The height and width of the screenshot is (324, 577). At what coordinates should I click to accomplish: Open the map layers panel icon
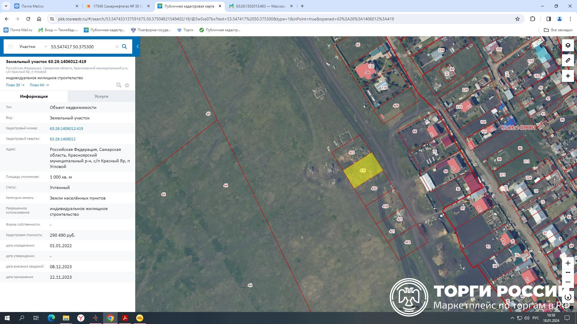(x=568, y=45)
